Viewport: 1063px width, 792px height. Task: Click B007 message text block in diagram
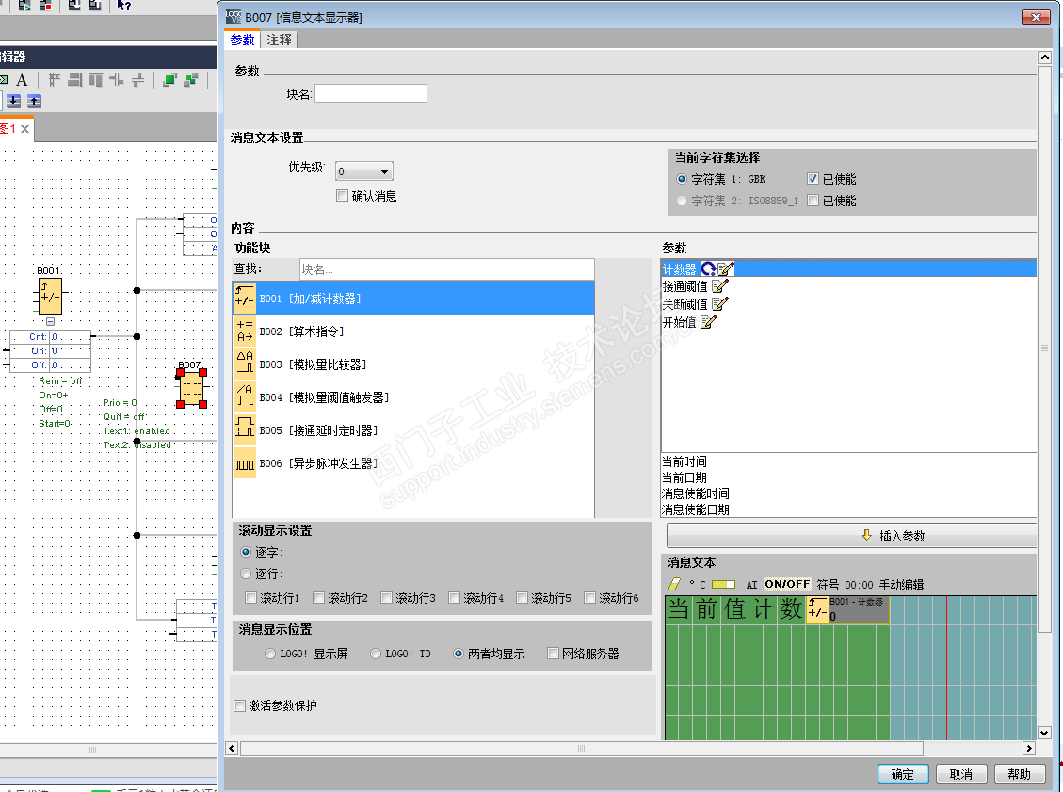pyautogui.click(x=191, y=388)
